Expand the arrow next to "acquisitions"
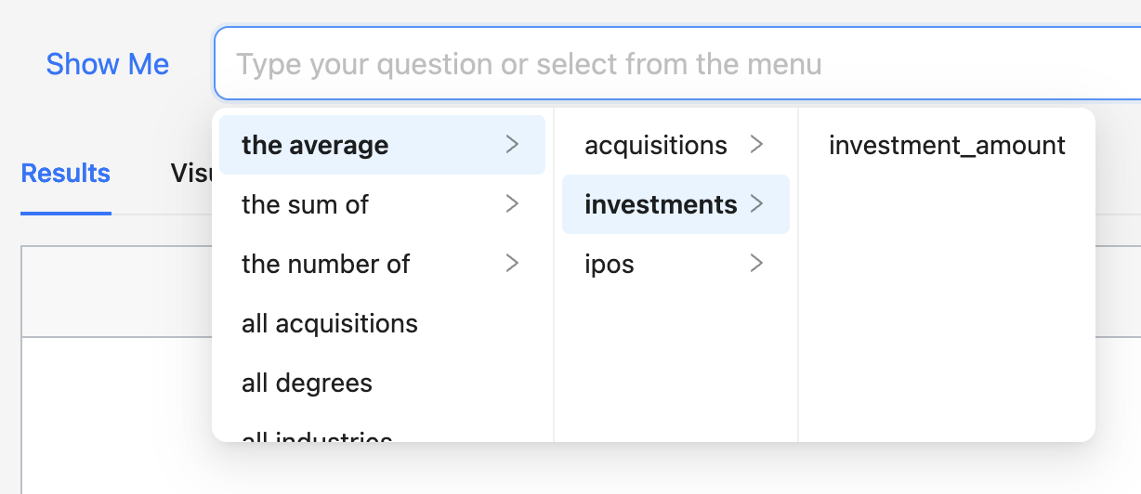 coord(756,145)
